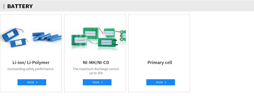The width and height of the screenshot is (254, 96).
Task: Open the NI-MH/NI-CD title link
Action: click(96, 62)
